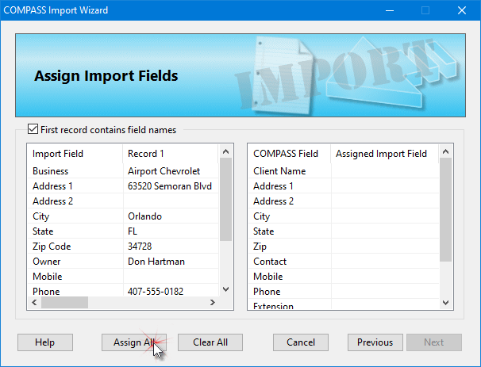
Task: Click Assigned Import Field cell for Contact
Action: [385, 262]
